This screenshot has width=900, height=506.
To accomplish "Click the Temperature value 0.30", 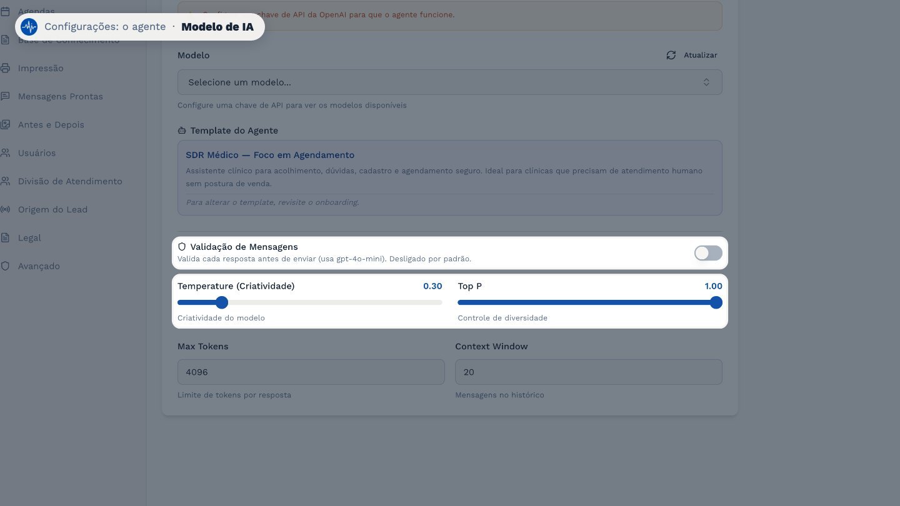I will click(432, 286).
